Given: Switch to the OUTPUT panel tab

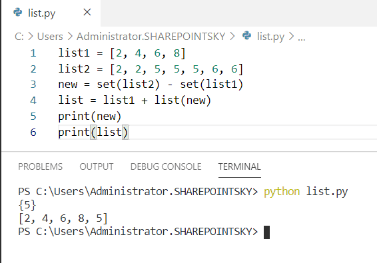Looking at the screenshot, I should tap(97, 166).
